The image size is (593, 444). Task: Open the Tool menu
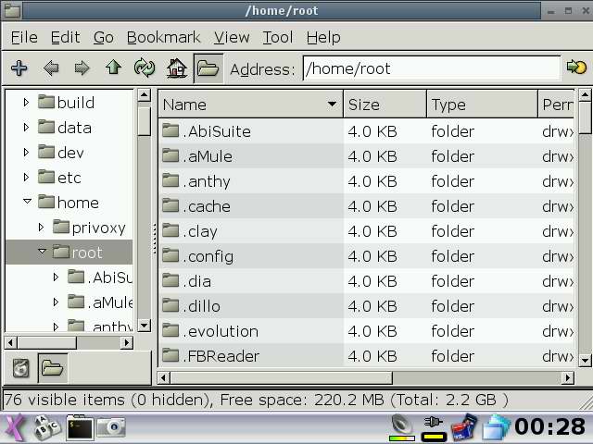pyautogui.click(x=277, y=37)
